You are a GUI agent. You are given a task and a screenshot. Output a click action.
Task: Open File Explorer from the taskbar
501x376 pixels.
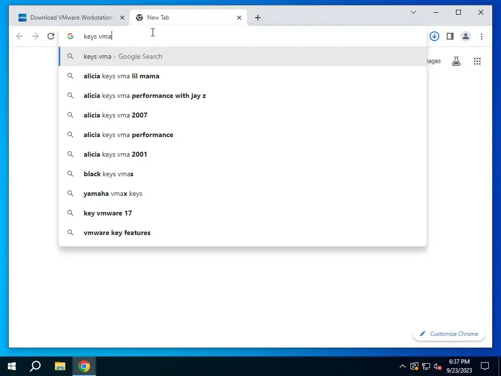(x=60, y=366)
